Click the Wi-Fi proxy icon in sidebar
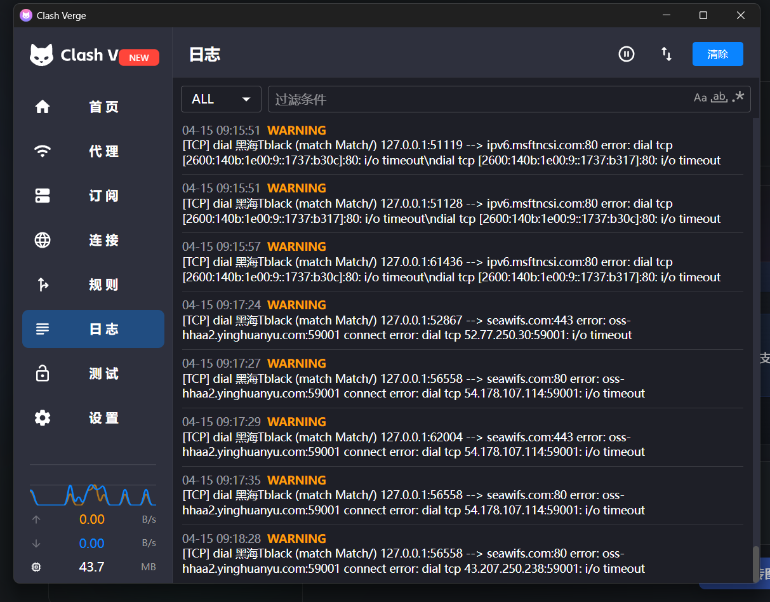 (x=43, y=151)
